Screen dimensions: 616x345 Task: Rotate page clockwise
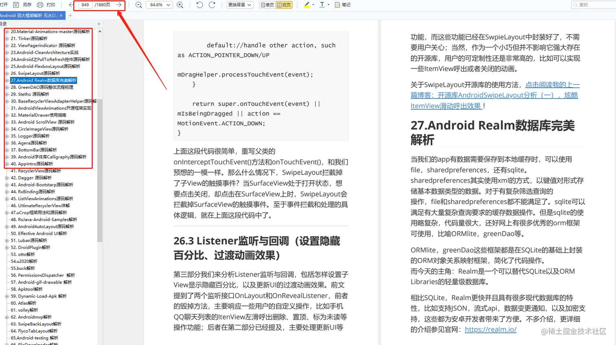pos(212,5)
